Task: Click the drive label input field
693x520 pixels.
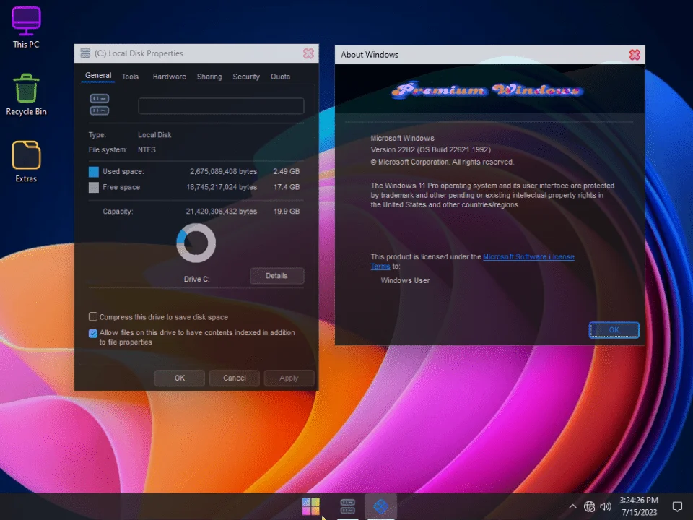Action: point(221,106)
